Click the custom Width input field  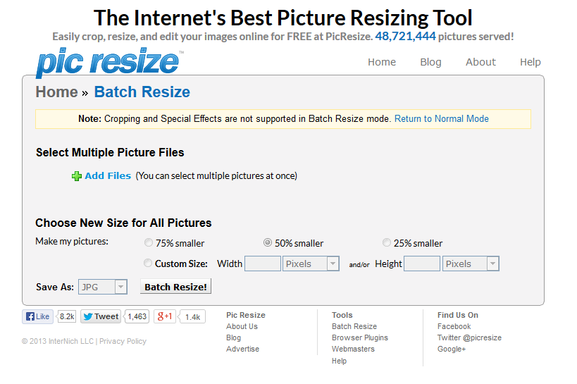[x=263, y=264]
